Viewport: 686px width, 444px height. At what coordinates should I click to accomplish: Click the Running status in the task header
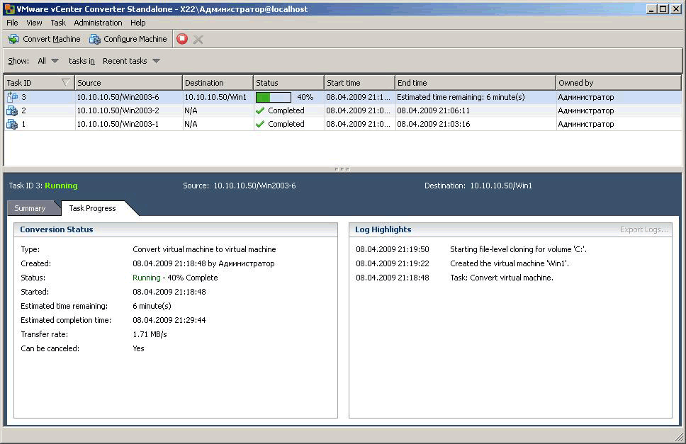(x=61, y=186)
